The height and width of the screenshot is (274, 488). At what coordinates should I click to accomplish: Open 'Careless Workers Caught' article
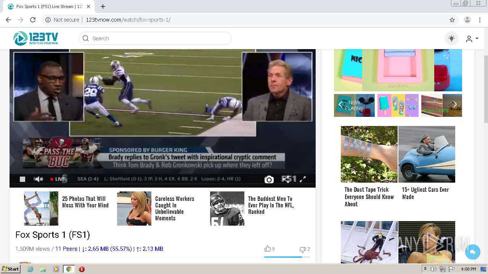point(175,209)
